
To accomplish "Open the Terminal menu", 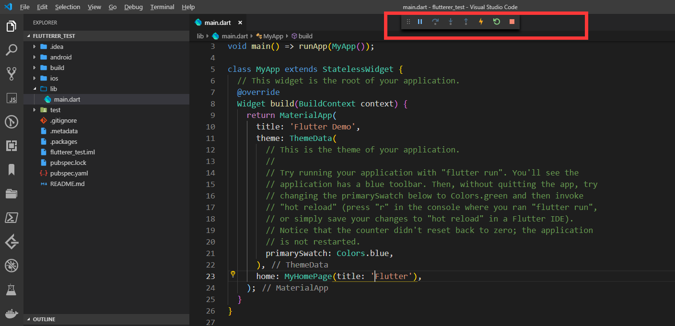I will pos(162,7).
